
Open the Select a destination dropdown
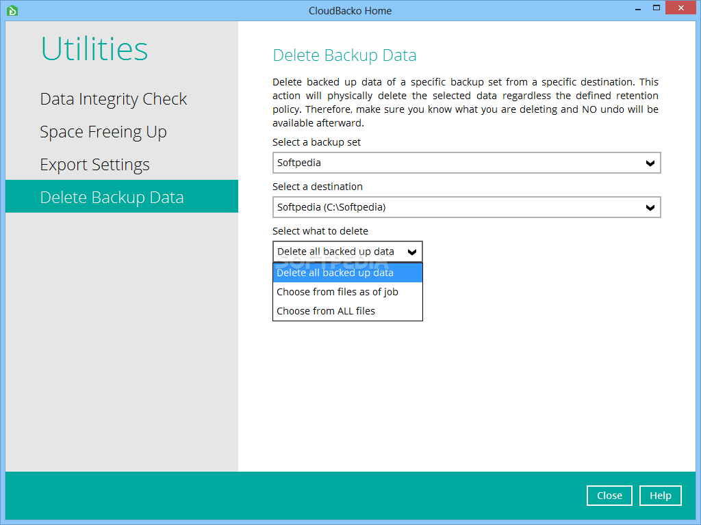point(466,207)
